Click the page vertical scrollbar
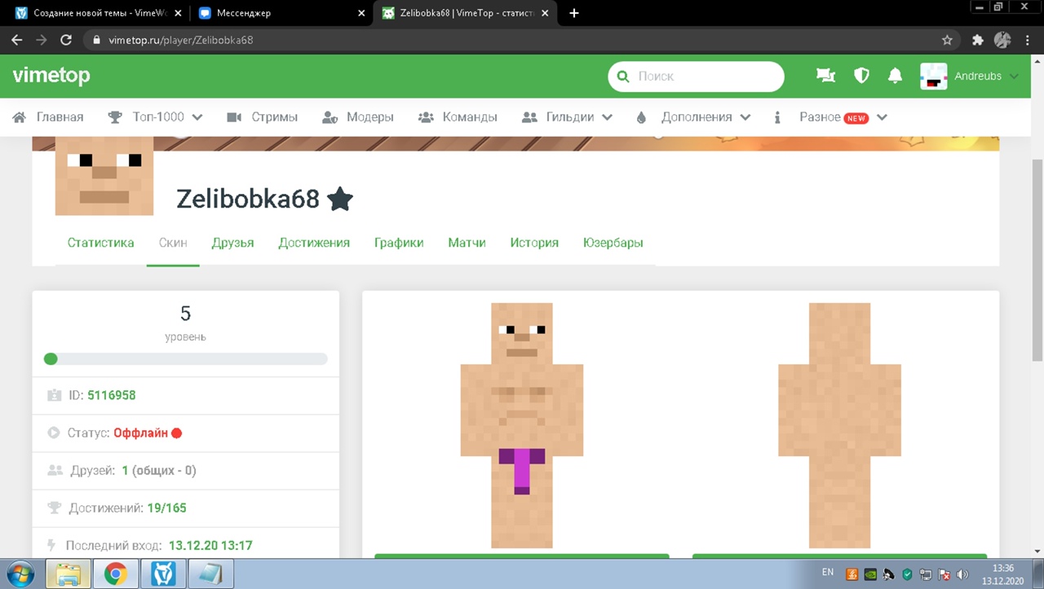 click(1037, 261)
